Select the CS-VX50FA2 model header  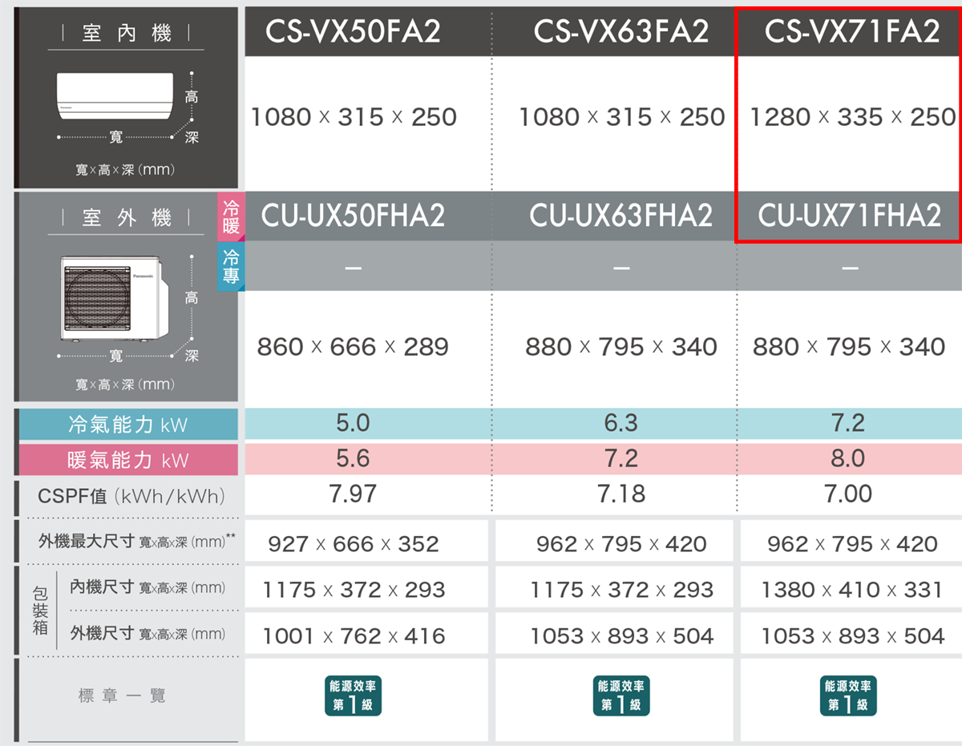353,32
